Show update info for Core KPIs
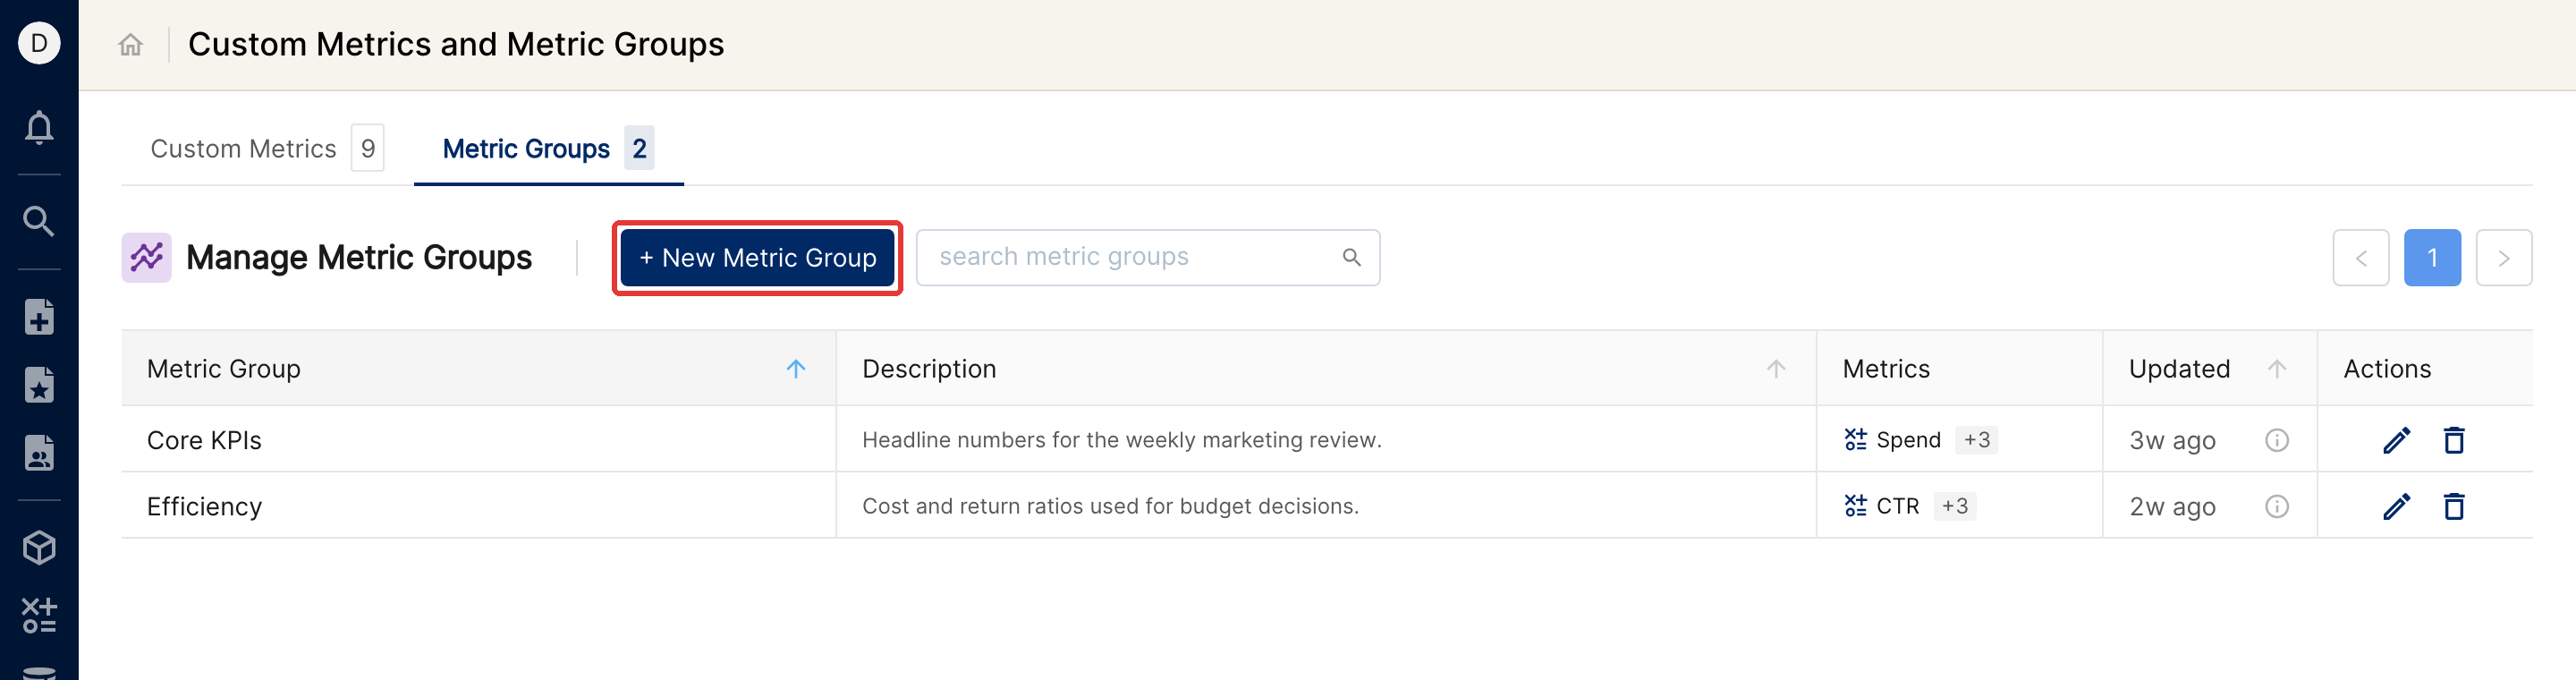Screen dimensions: 2576x680 click(x=2277, y=440)
